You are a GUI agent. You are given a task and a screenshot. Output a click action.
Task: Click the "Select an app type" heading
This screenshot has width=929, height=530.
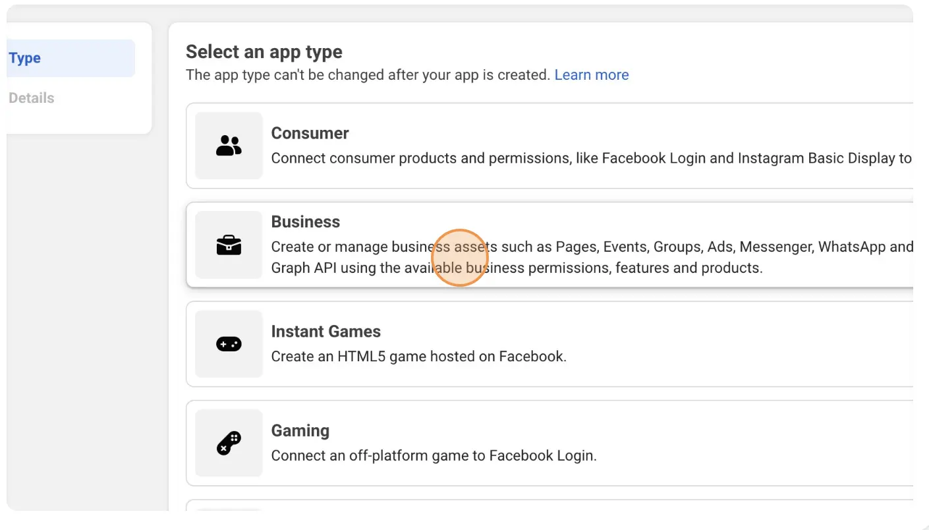pos(264,52)
